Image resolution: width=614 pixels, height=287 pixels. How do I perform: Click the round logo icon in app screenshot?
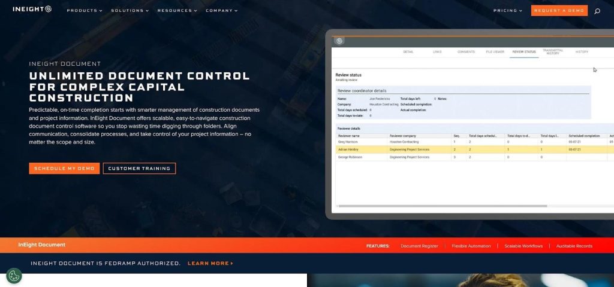[339, 41]
